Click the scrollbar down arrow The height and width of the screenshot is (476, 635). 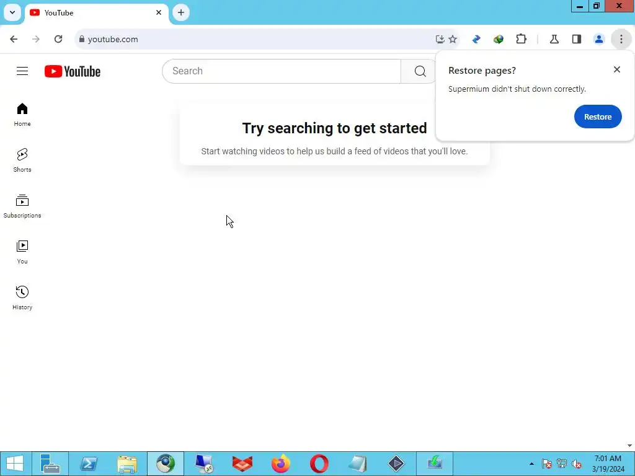tap(630, 446)
